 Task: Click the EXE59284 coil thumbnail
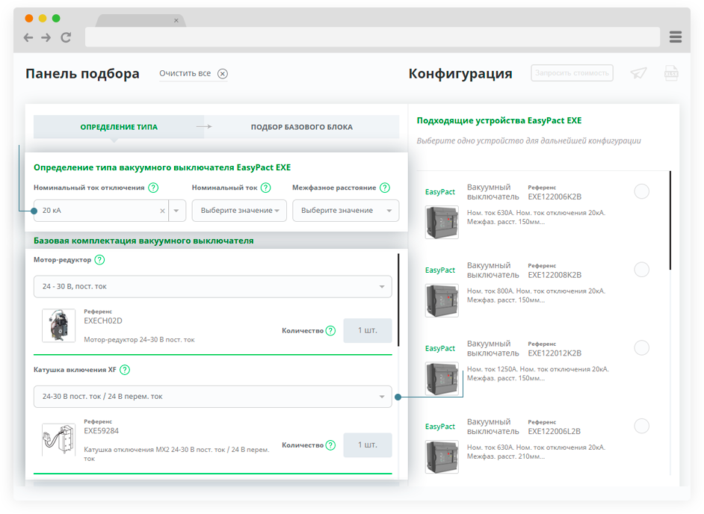(x=59, y=439)
